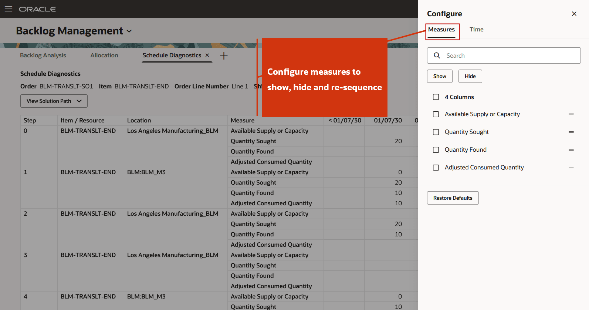This screenshot has width=589, height=310.
Task: Close the Configure panel
Action: coord(574,14)
